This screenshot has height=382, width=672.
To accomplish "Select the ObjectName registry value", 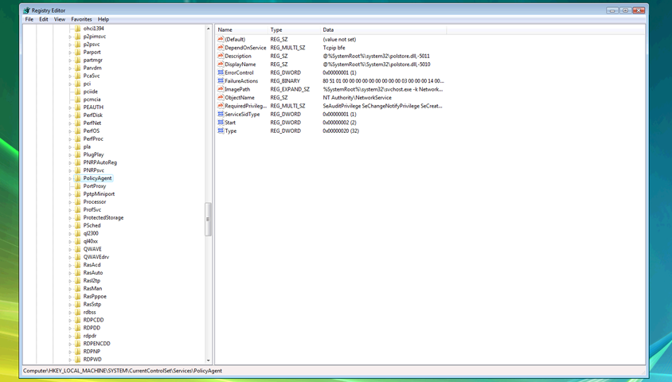I will point(240,98).
